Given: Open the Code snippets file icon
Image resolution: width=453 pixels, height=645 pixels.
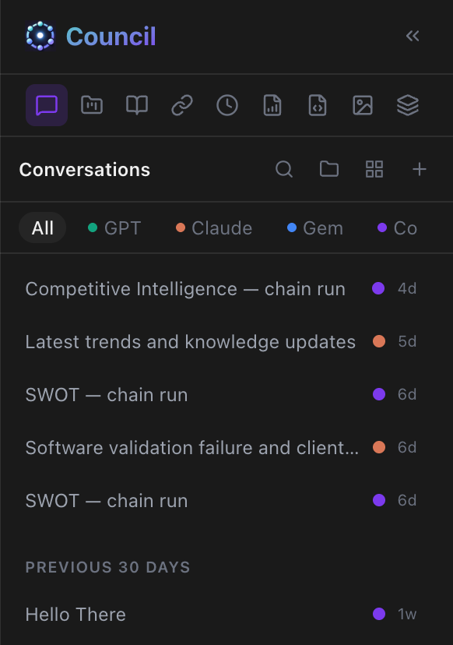Looking at the screenshot, I should click(x=317, y=105).
